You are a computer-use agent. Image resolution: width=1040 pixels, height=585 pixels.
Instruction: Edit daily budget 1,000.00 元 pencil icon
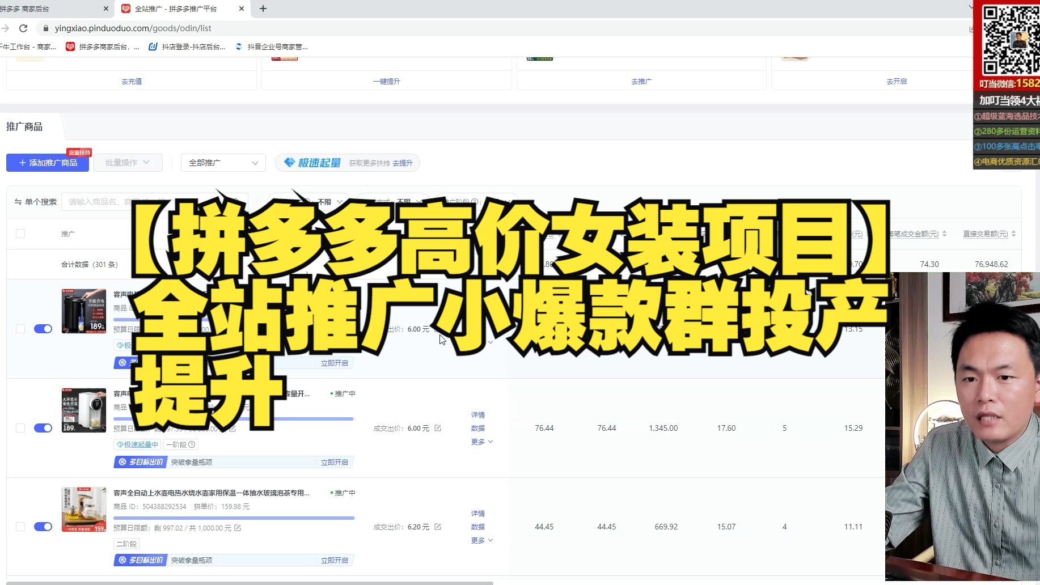pos(238,528)
